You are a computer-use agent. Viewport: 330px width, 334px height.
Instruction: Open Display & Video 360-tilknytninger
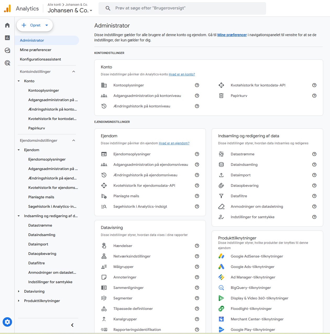pyautogui.click(x=260, y=298)
